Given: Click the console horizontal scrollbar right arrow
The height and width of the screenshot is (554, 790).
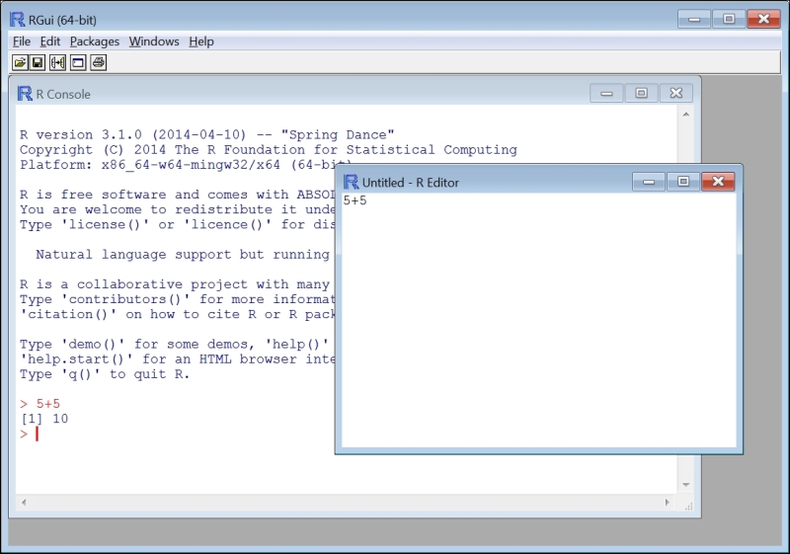Looking at the screenshot, I should click(668, 502).
